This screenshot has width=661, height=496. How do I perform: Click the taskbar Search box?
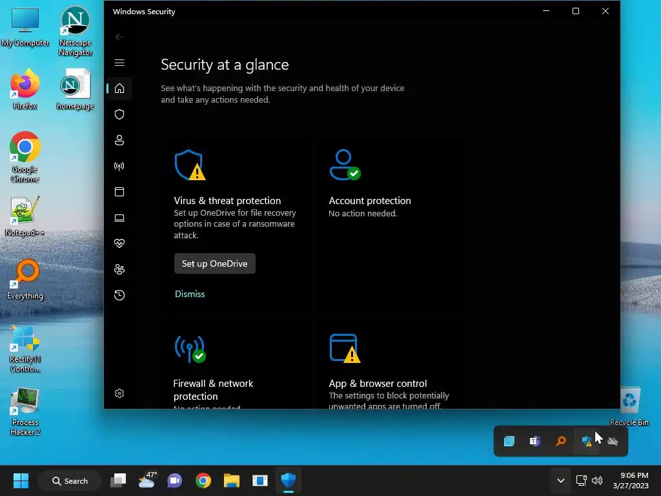pos(70,480)
